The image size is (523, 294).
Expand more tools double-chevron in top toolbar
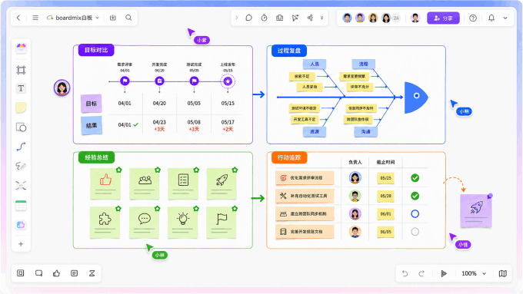[321, 18]
